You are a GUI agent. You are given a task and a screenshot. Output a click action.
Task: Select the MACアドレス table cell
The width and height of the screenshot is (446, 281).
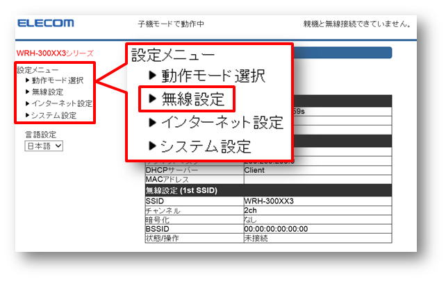click(195, 179)
